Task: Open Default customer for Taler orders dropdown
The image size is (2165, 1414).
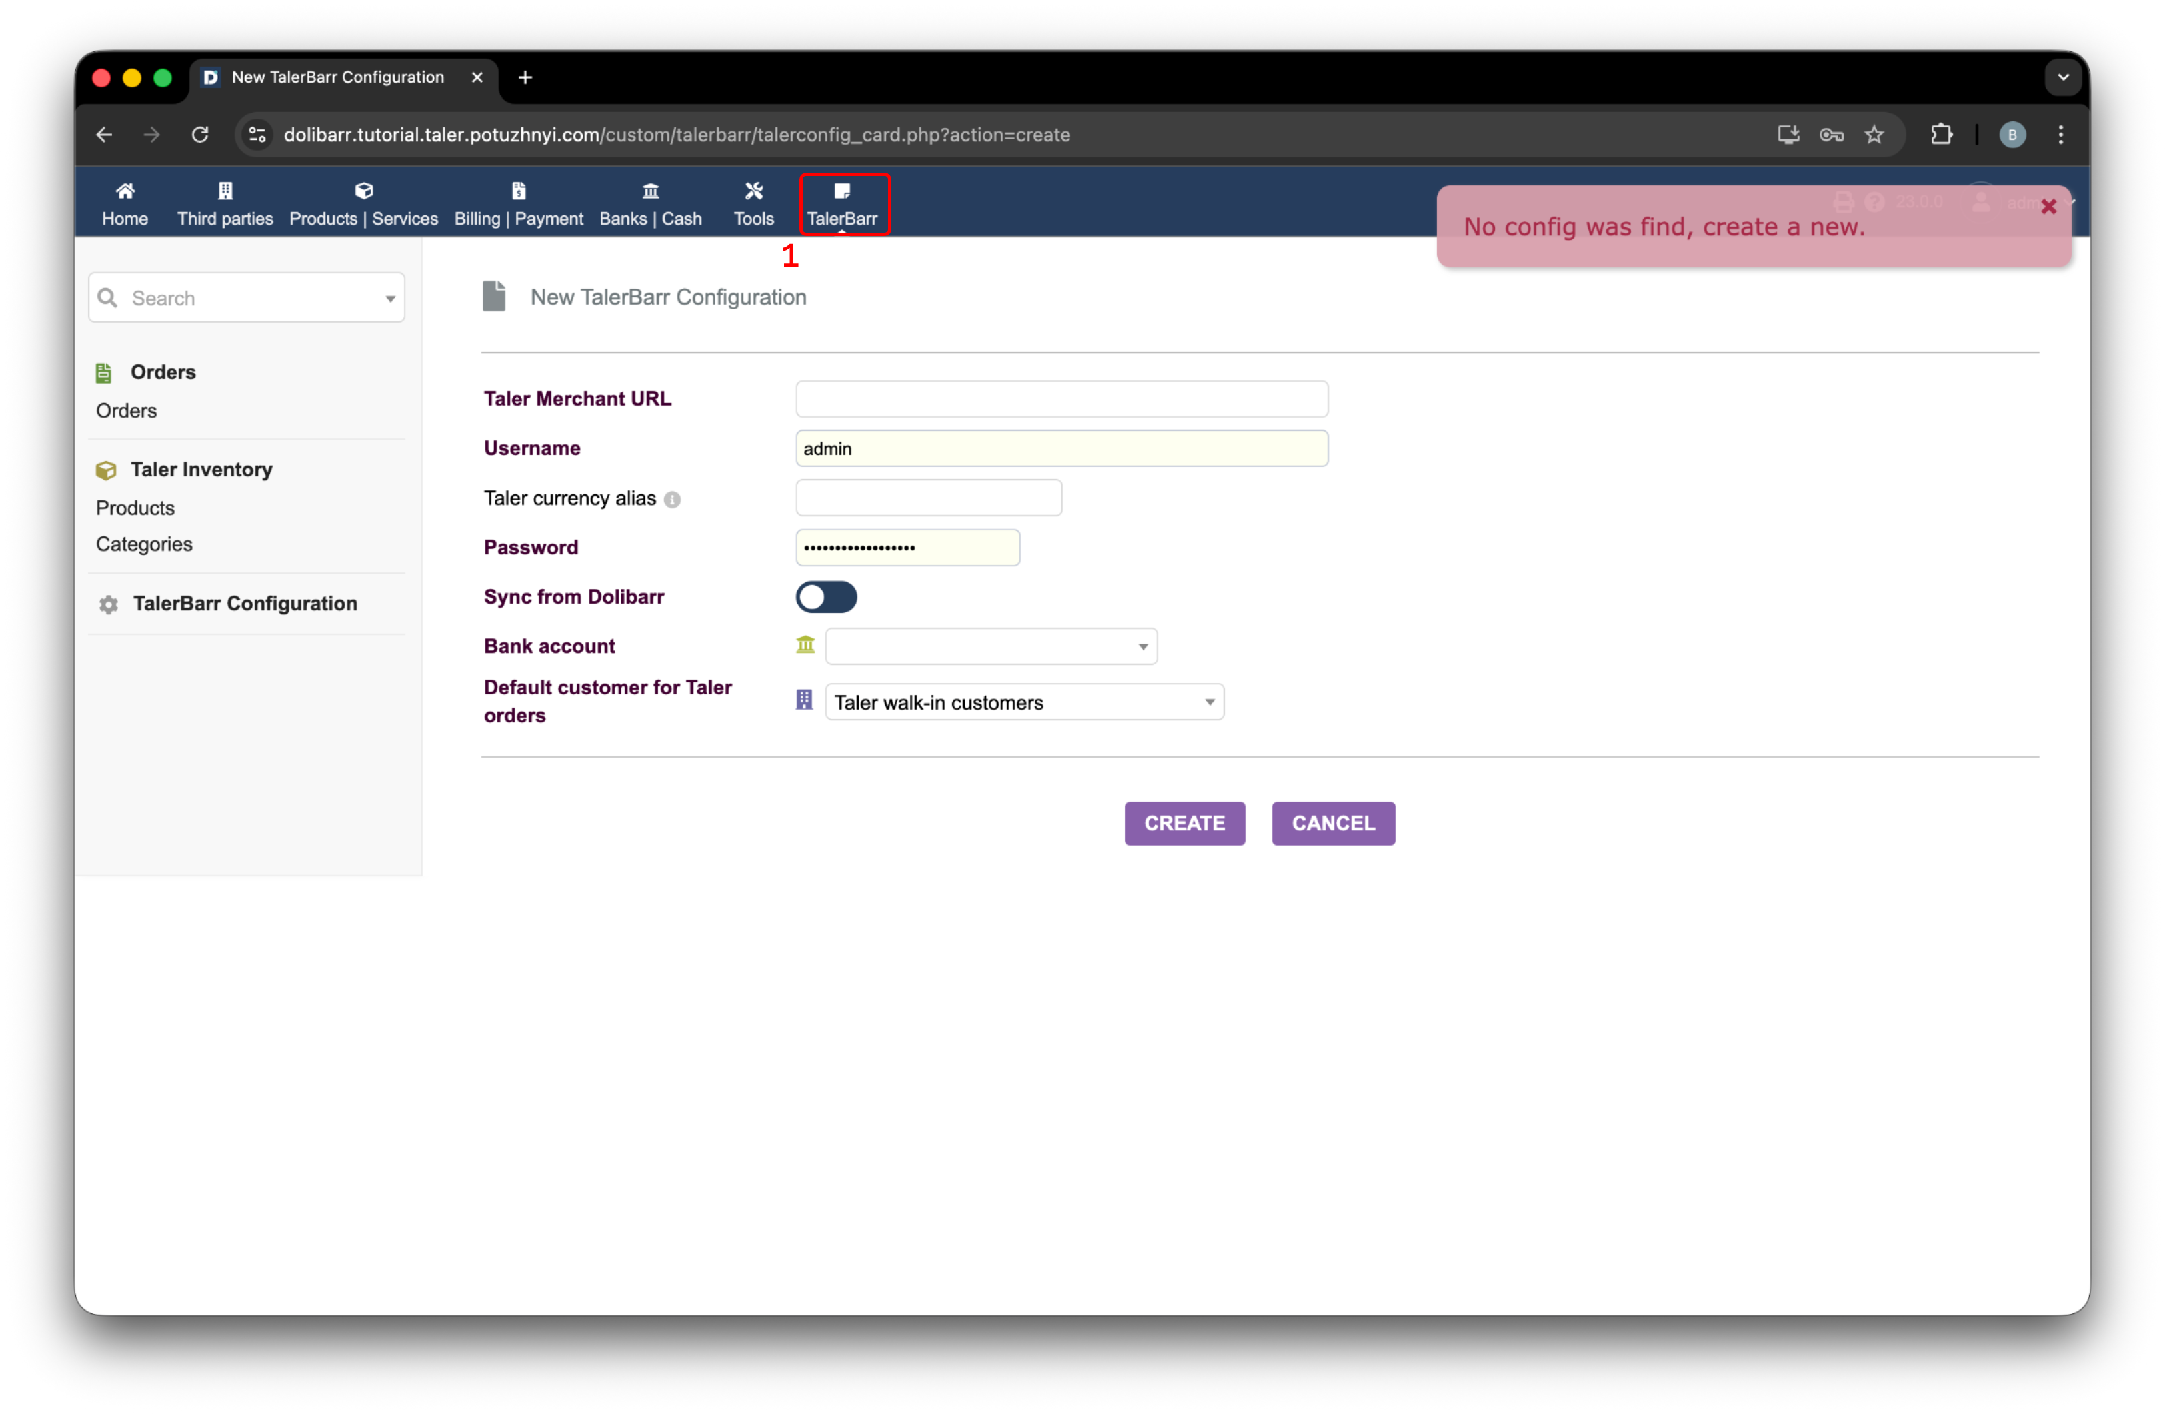Action: [x=1023, y=702]
